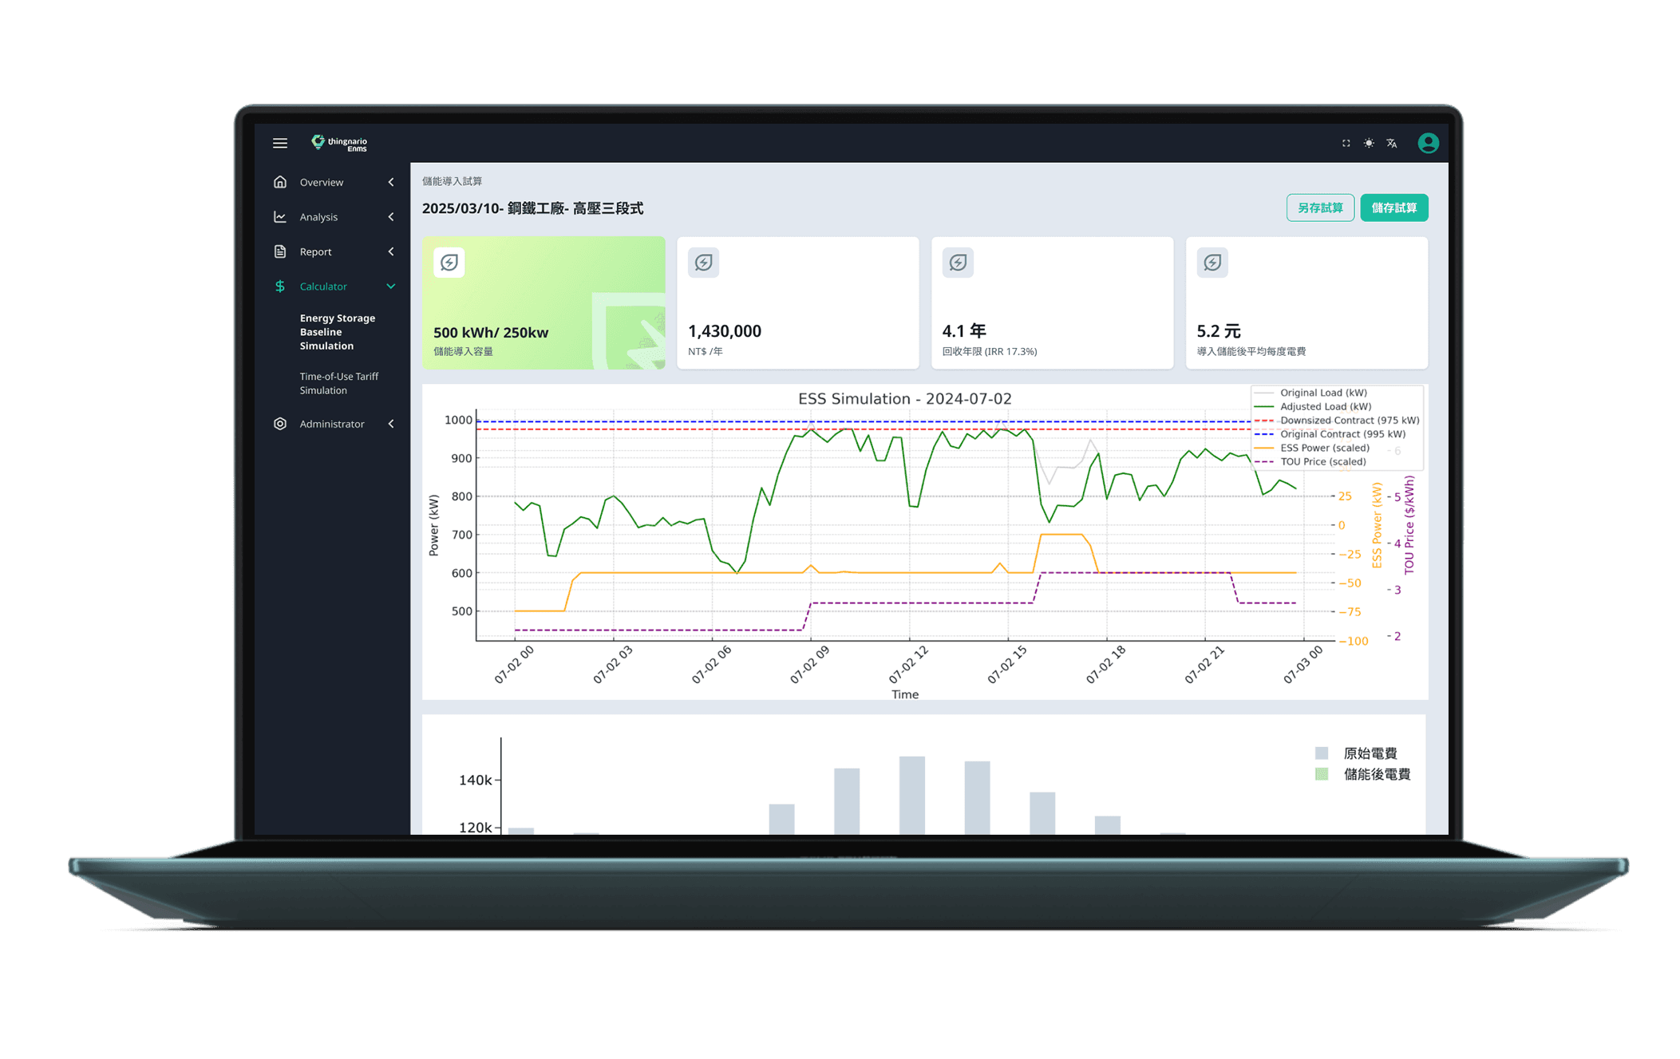Collapse the Calculator menu chevron

pos(391,286)
